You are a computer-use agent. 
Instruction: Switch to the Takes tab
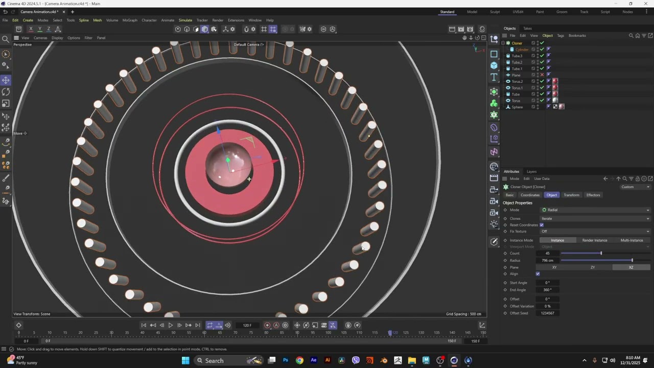point(527,29)
